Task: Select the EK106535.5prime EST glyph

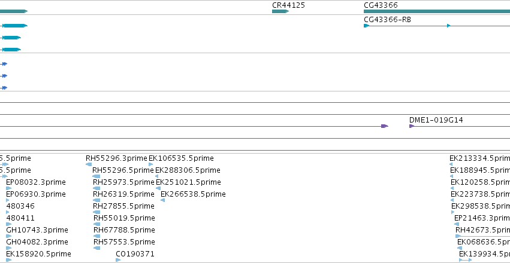Action: [151, 164]
